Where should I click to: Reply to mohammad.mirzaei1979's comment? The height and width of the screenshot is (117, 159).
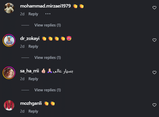pyautogui.click(x=33, y=14)
